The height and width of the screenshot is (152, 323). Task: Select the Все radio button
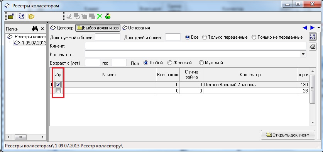pos(188,38)
